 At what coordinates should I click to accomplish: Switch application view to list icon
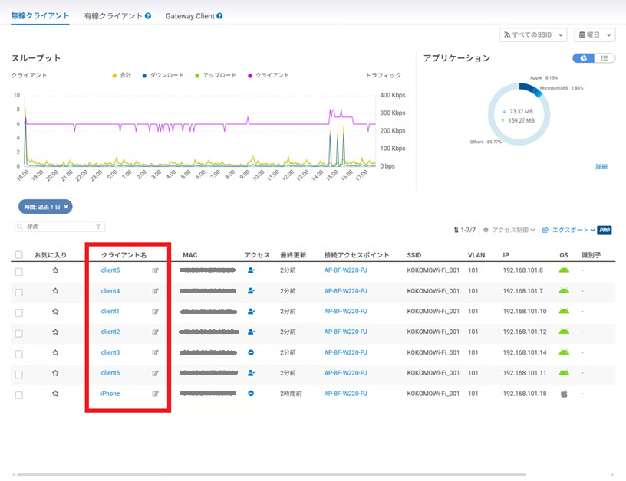coord(605,58)
